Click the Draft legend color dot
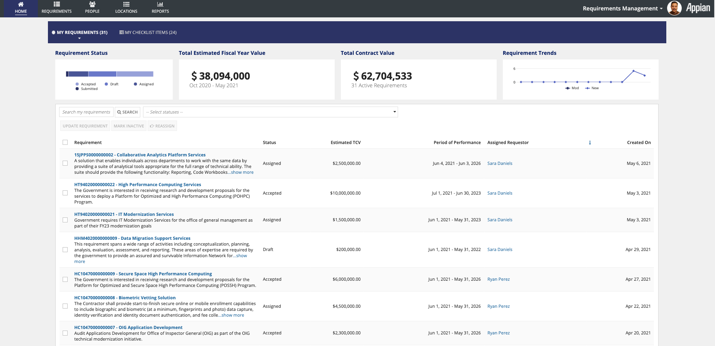Viewport: 715px width, 346px height. (106, 84)
